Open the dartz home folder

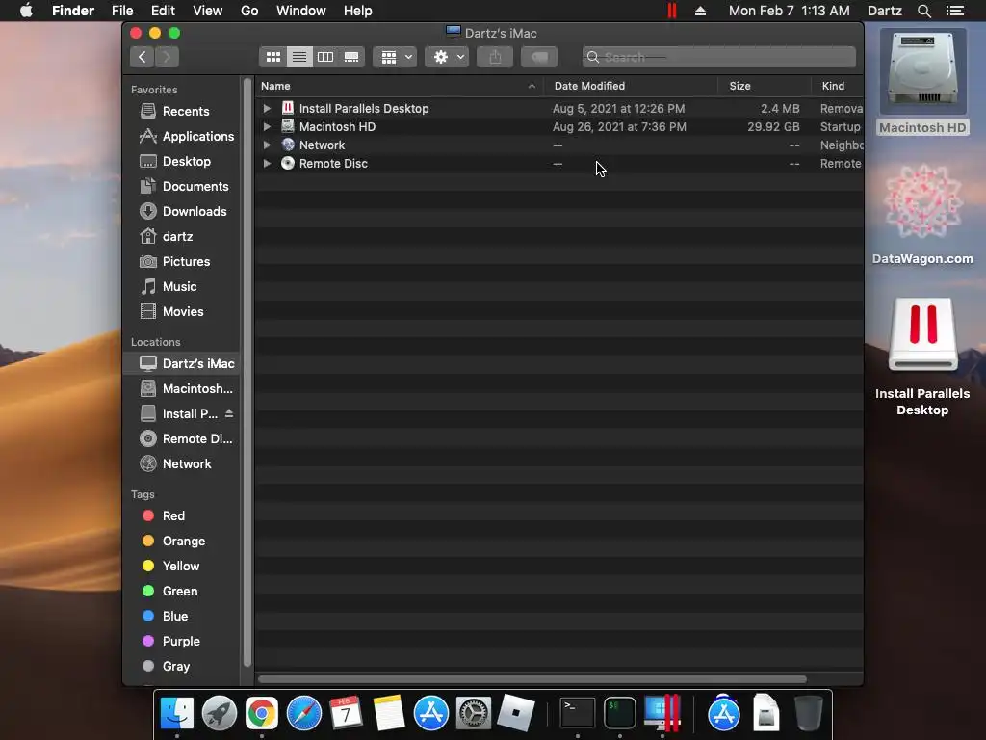pyautogui.click(x=181, y=237)
